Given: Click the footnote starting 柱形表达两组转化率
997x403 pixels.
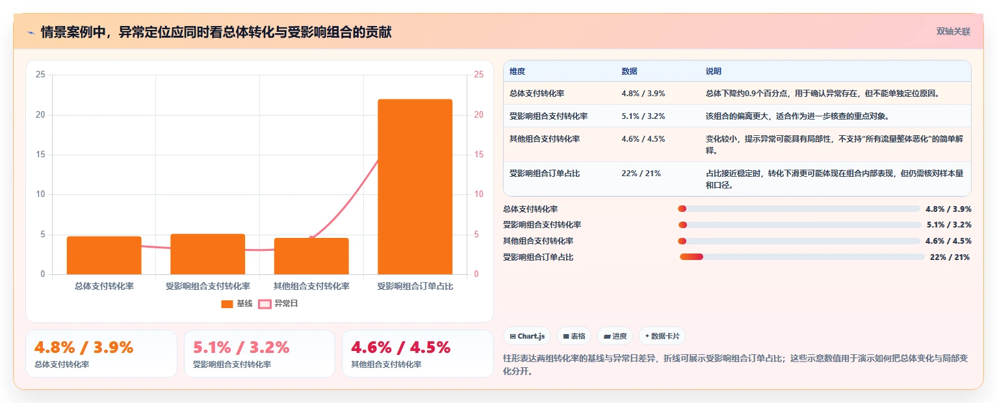Looking at the screenshot, I should pos(736,365).
